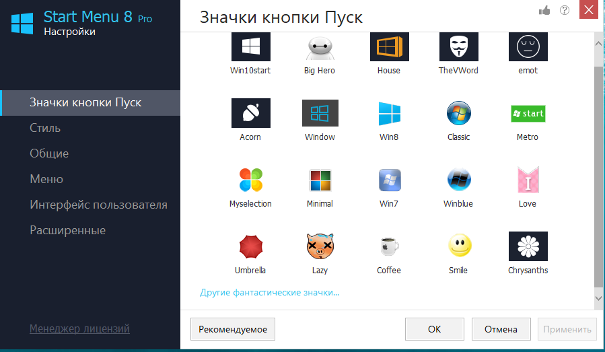Open Интерфейс пользователя settings
This screenshot has height=352, width=605.
[98, 205]
